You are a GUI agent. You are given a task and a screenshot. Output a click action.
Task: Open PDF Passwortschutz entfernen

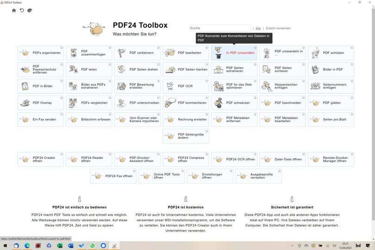41,69
